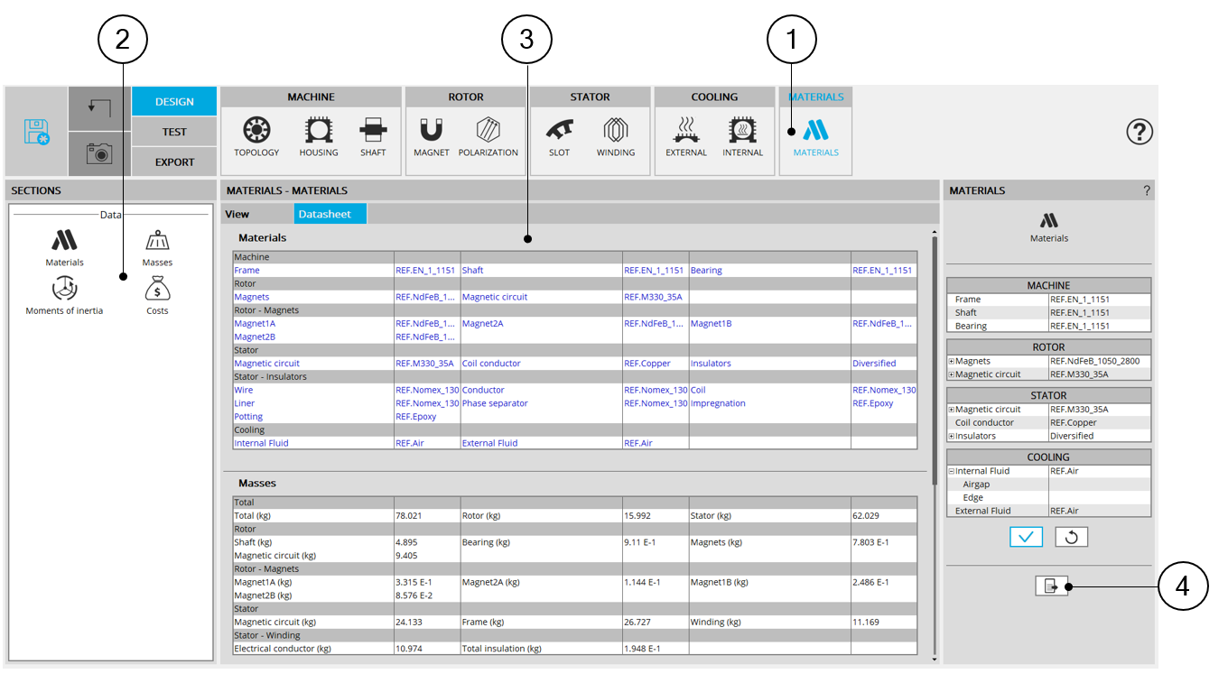Click the checkmark validate button
The width and height of the screenshot is (1228, 683).
pyautogui.click(x=1026, y=537)
